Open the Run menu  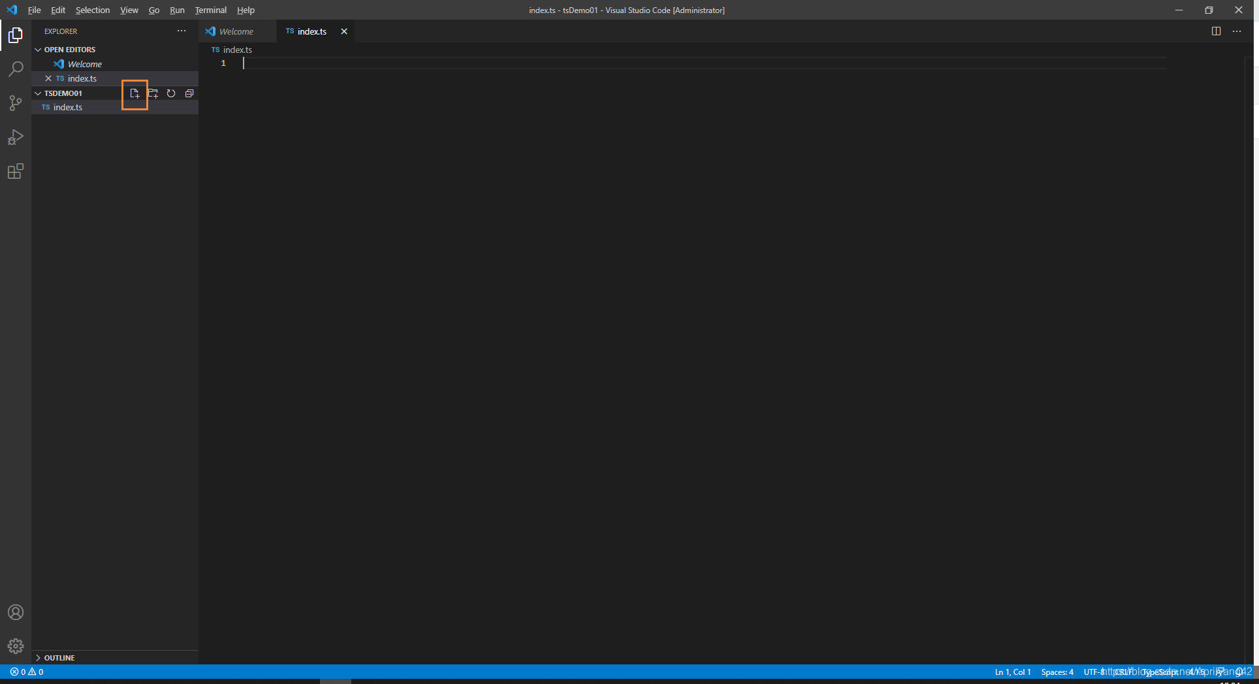(177, 10)
